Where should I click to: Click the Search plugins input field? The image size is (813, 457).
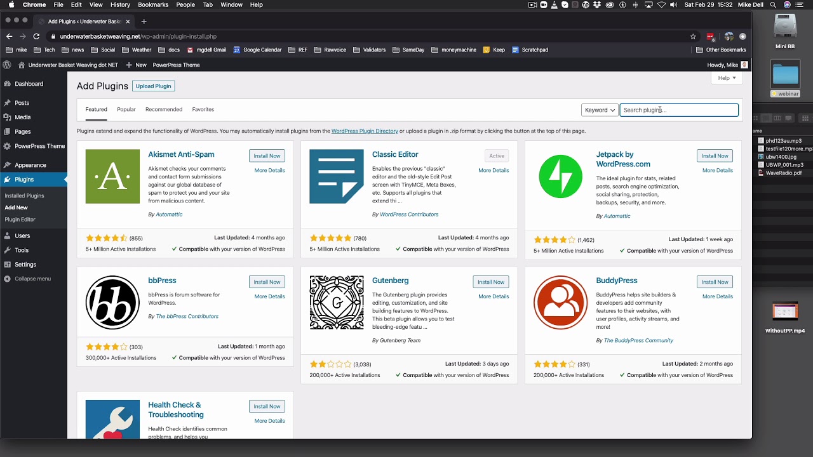point(679,110)
